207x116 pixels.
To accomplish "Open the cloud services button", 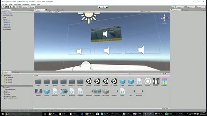I will [x=173, y=7].
